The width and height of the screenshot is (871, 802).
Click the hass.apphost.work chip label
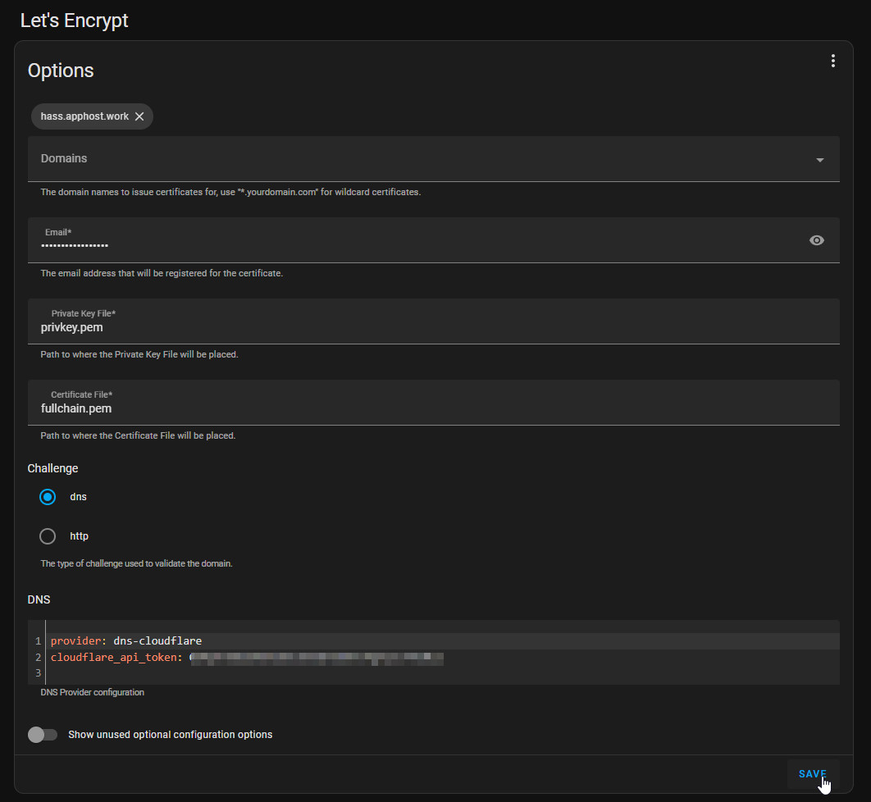click(84, 116)
